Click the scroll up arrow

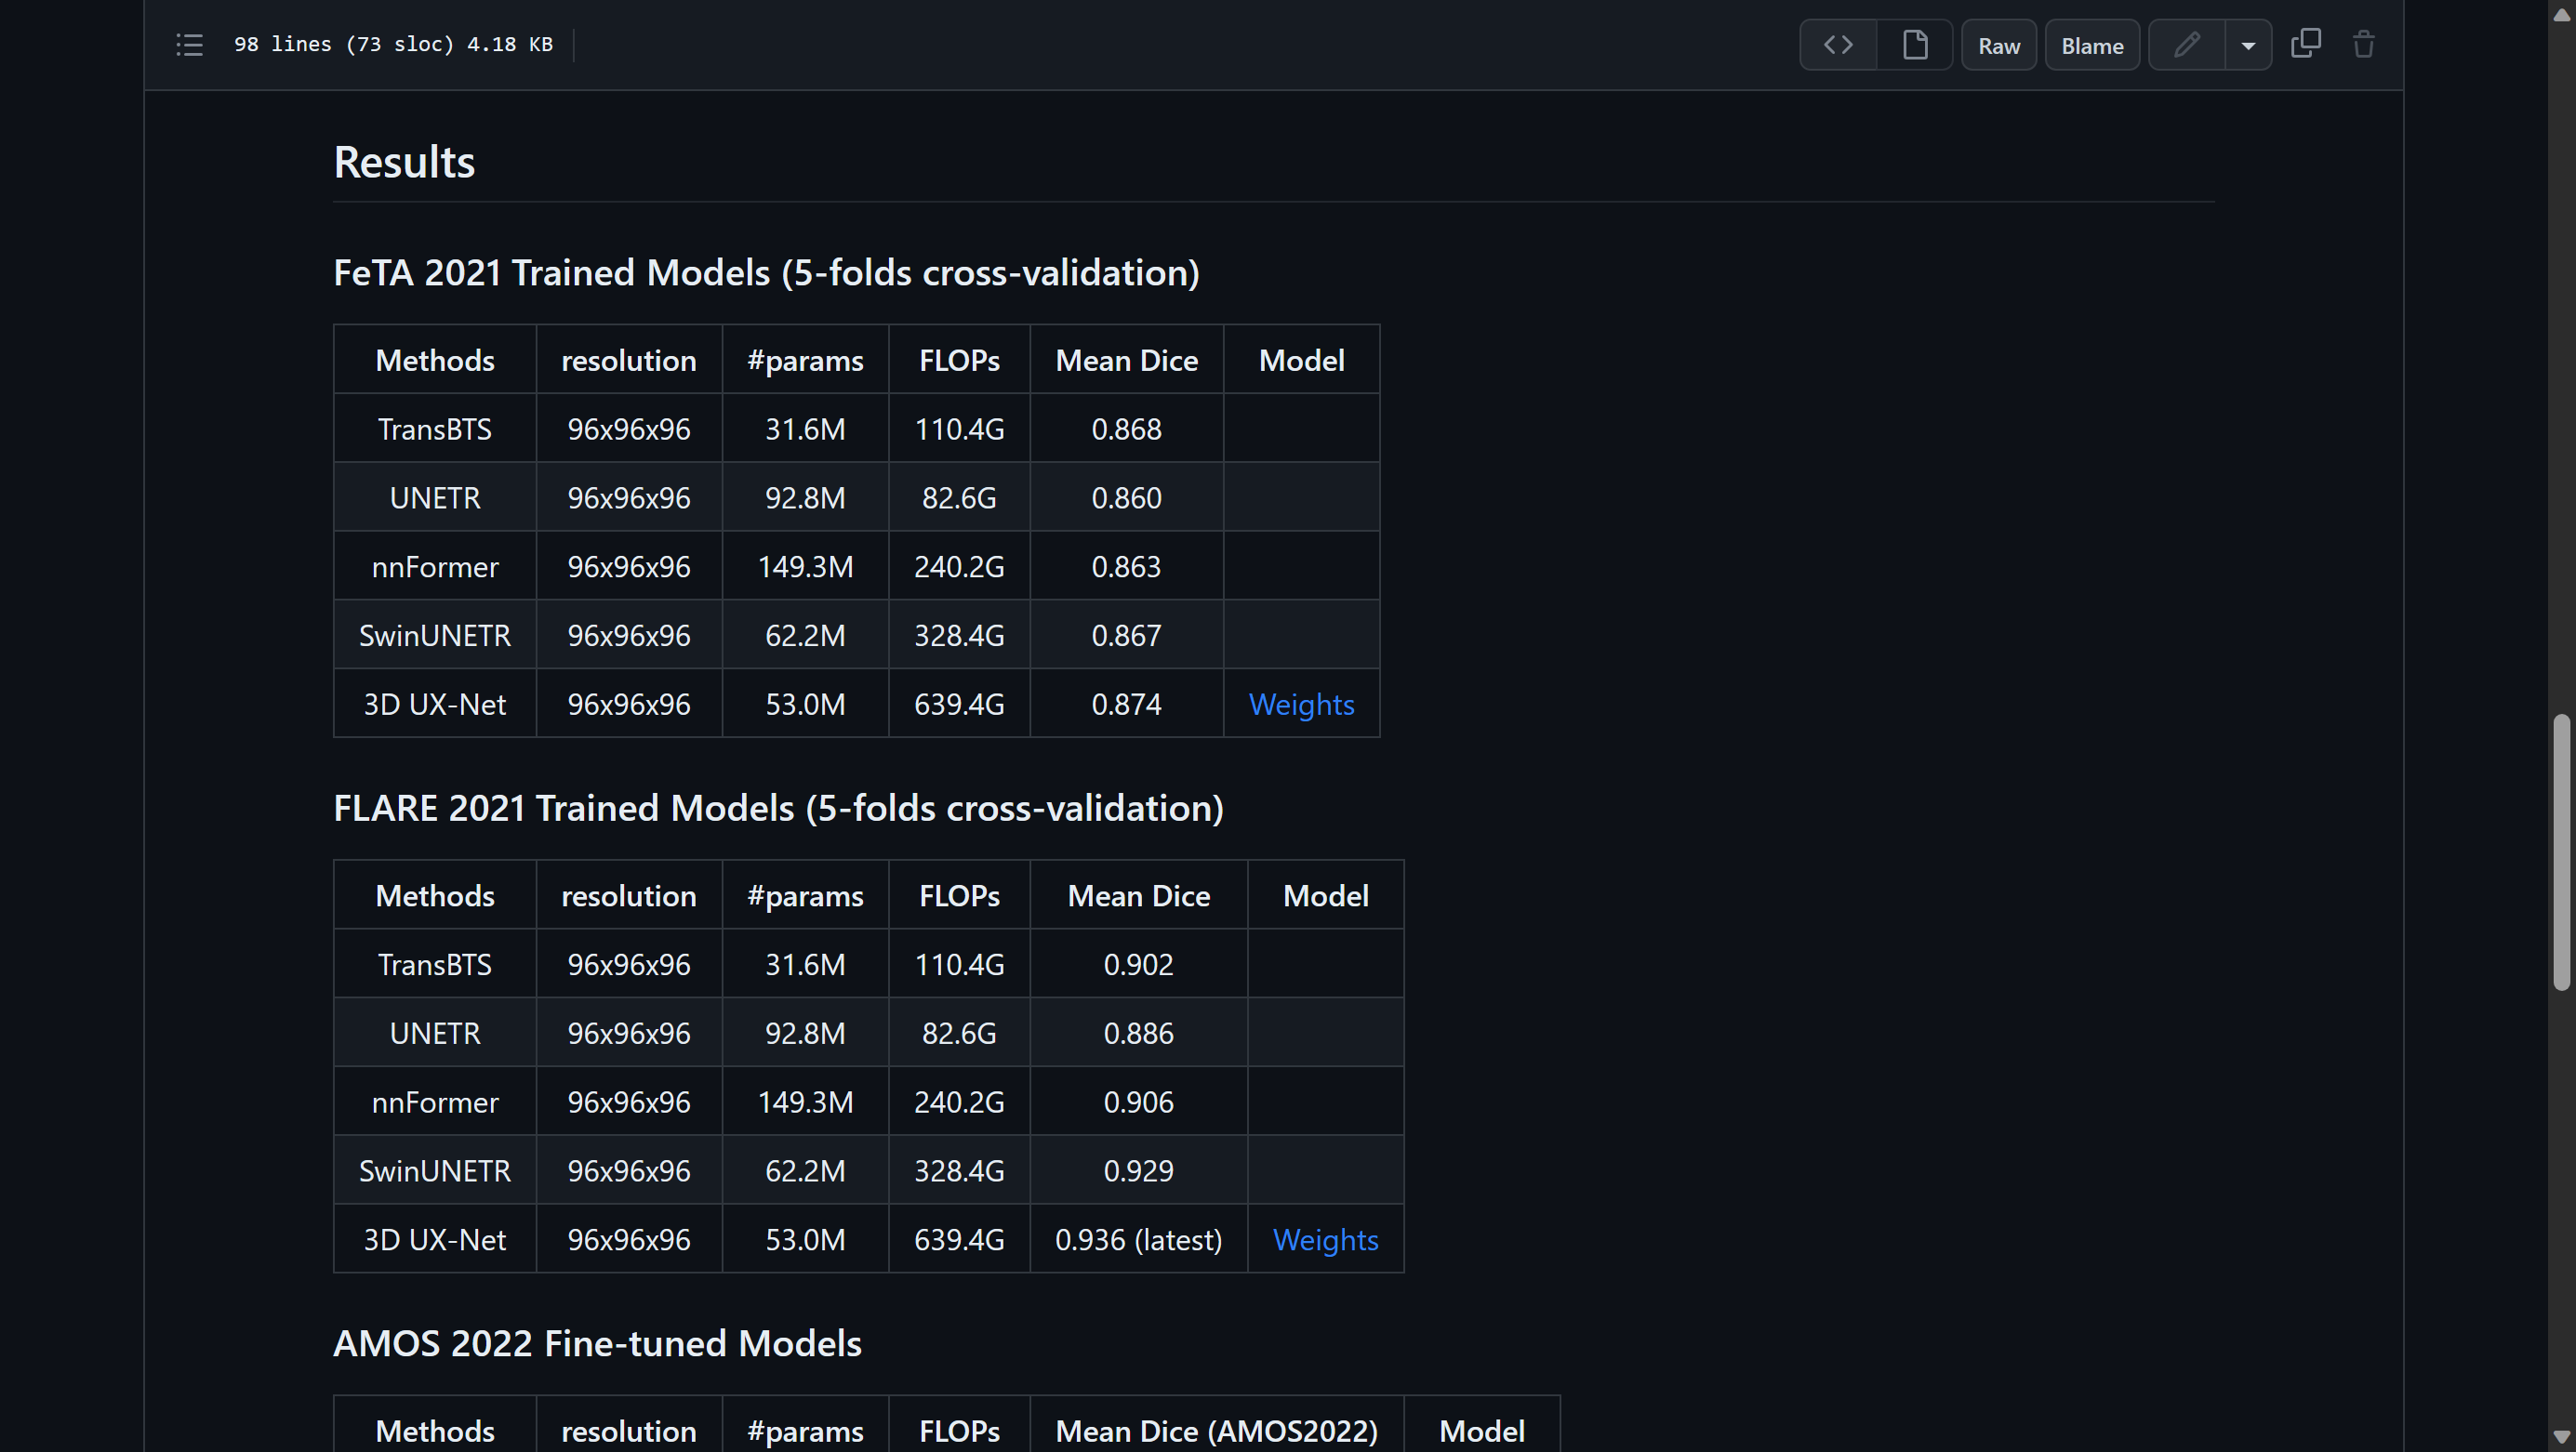pos(2561,14)
